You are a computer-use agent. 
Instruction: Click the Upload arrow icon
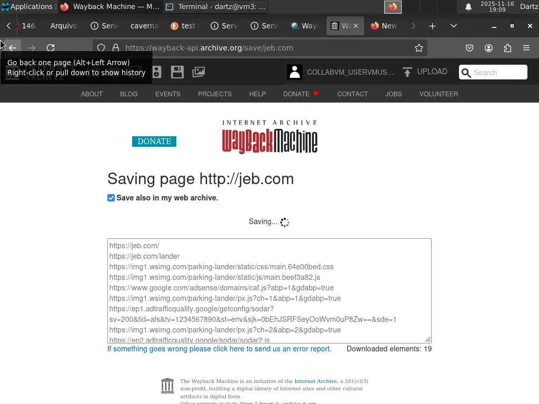(x=407, y=72)
